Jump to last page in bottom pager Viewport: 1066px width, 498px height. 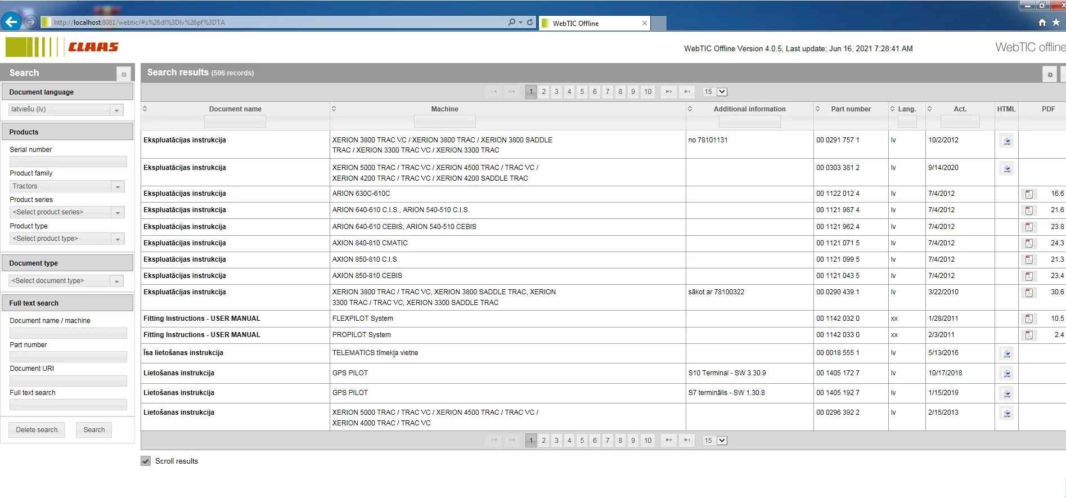point(687,441)
